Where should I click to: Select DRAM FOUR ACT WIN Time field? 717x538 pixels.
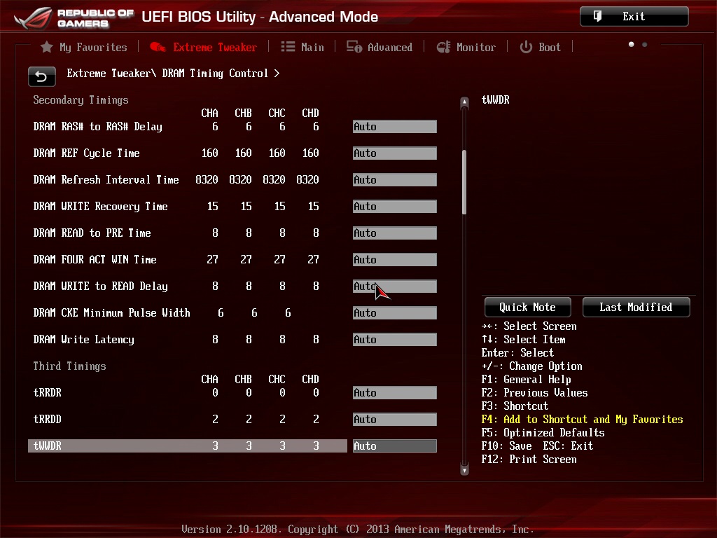[x=395, y=259]
